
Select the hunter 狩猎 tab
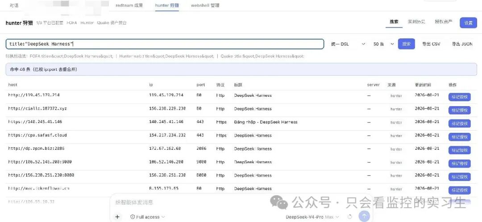[x=167, y=5]
